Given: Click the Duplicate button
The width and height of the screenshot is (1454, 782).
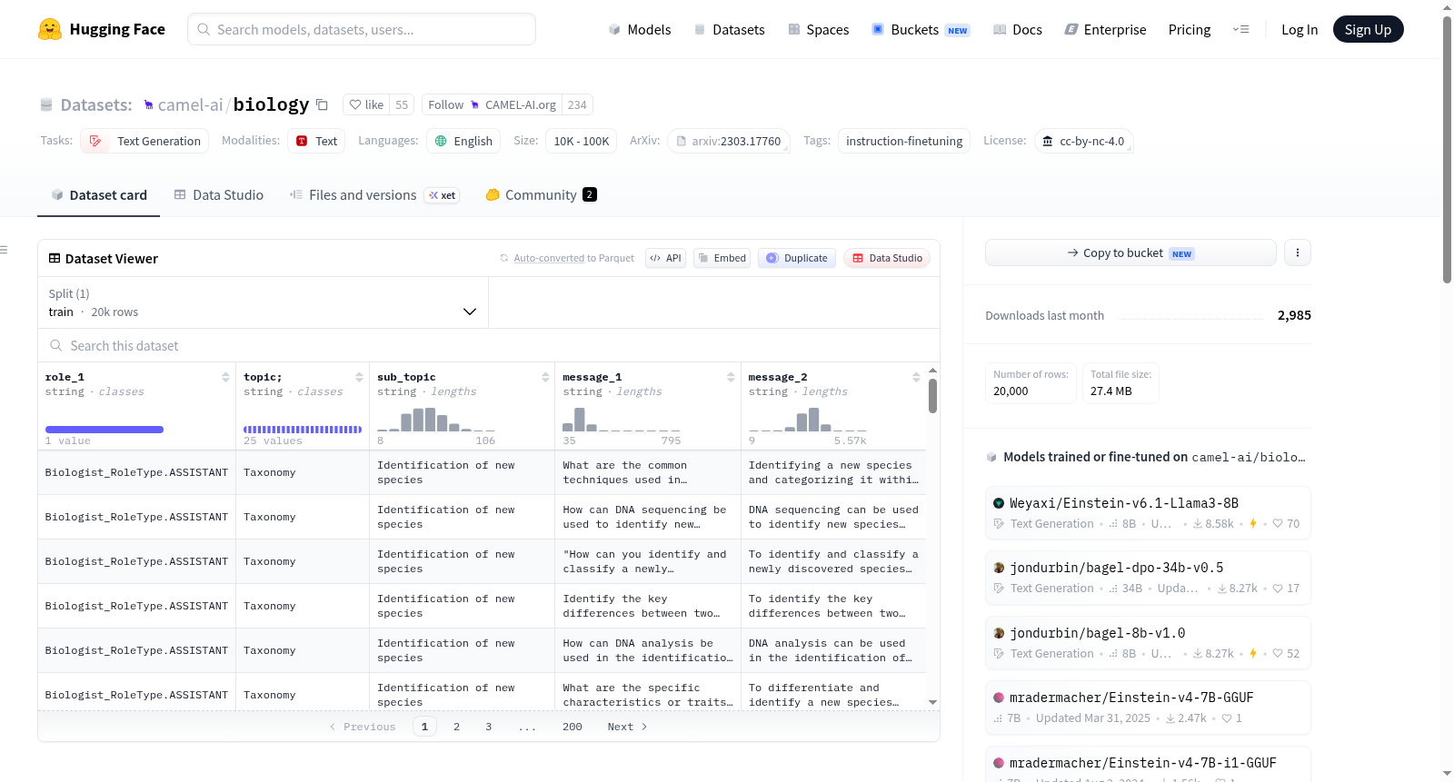Looking at the screenshot, I should [x=797, y=258].
